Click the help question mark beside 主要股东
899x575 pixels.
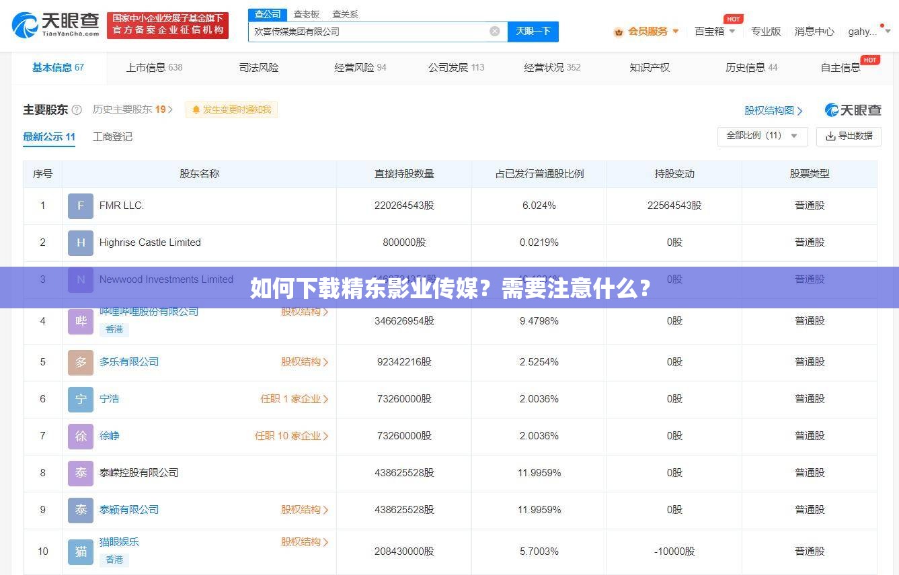75,109
